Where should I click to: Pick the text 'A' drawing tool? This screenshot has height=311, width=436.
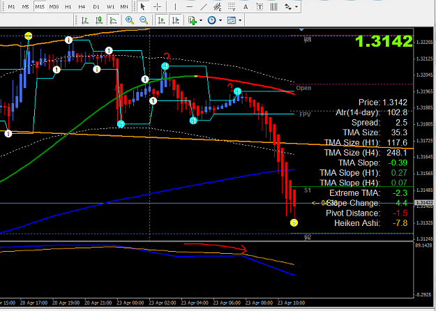(x=246, y=7)
